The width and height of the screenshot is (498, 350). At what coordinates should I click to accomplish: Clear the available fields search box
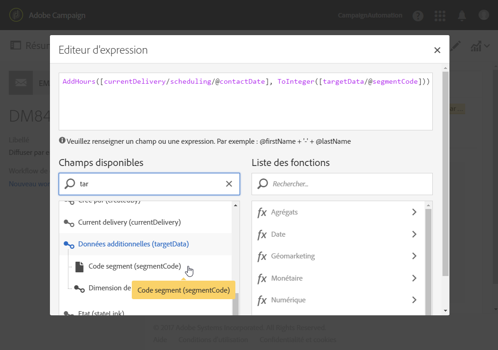(229, 184)
